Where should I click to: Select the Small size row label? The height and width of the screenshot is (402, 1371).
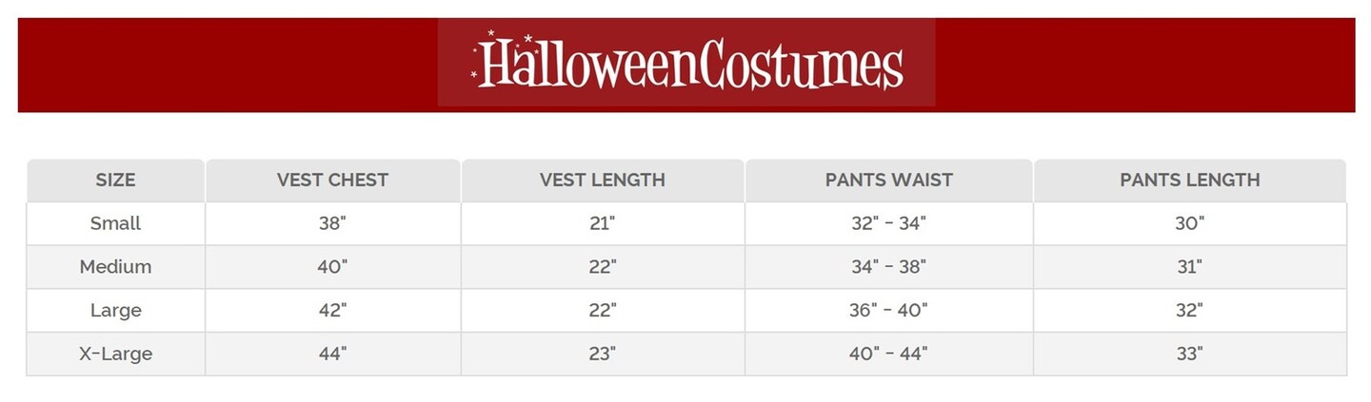click(115, 223)
